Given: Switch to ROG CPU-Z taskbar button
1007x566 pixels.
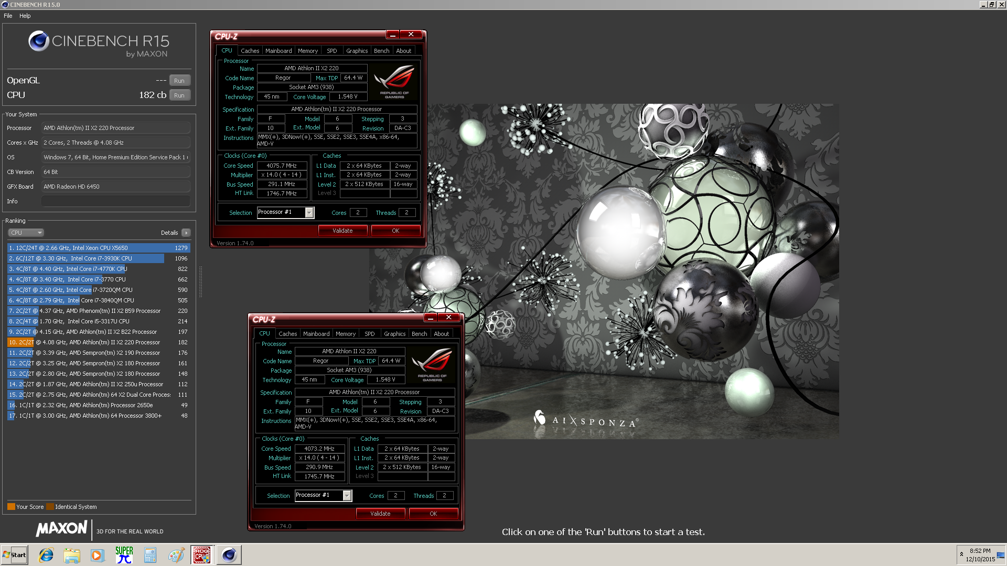Looking at the screenshot, I should tap(202, 555).
